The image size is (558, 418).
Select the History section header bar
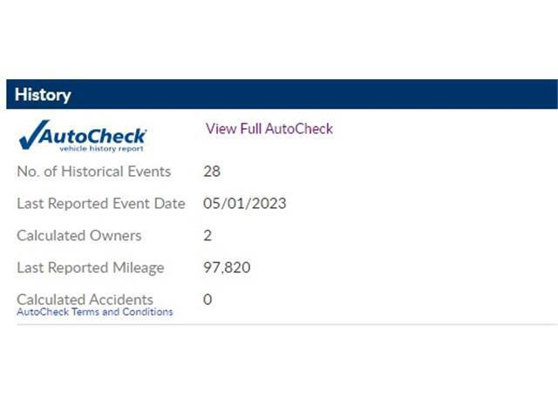pyautogui.click(x=282, y=94)
